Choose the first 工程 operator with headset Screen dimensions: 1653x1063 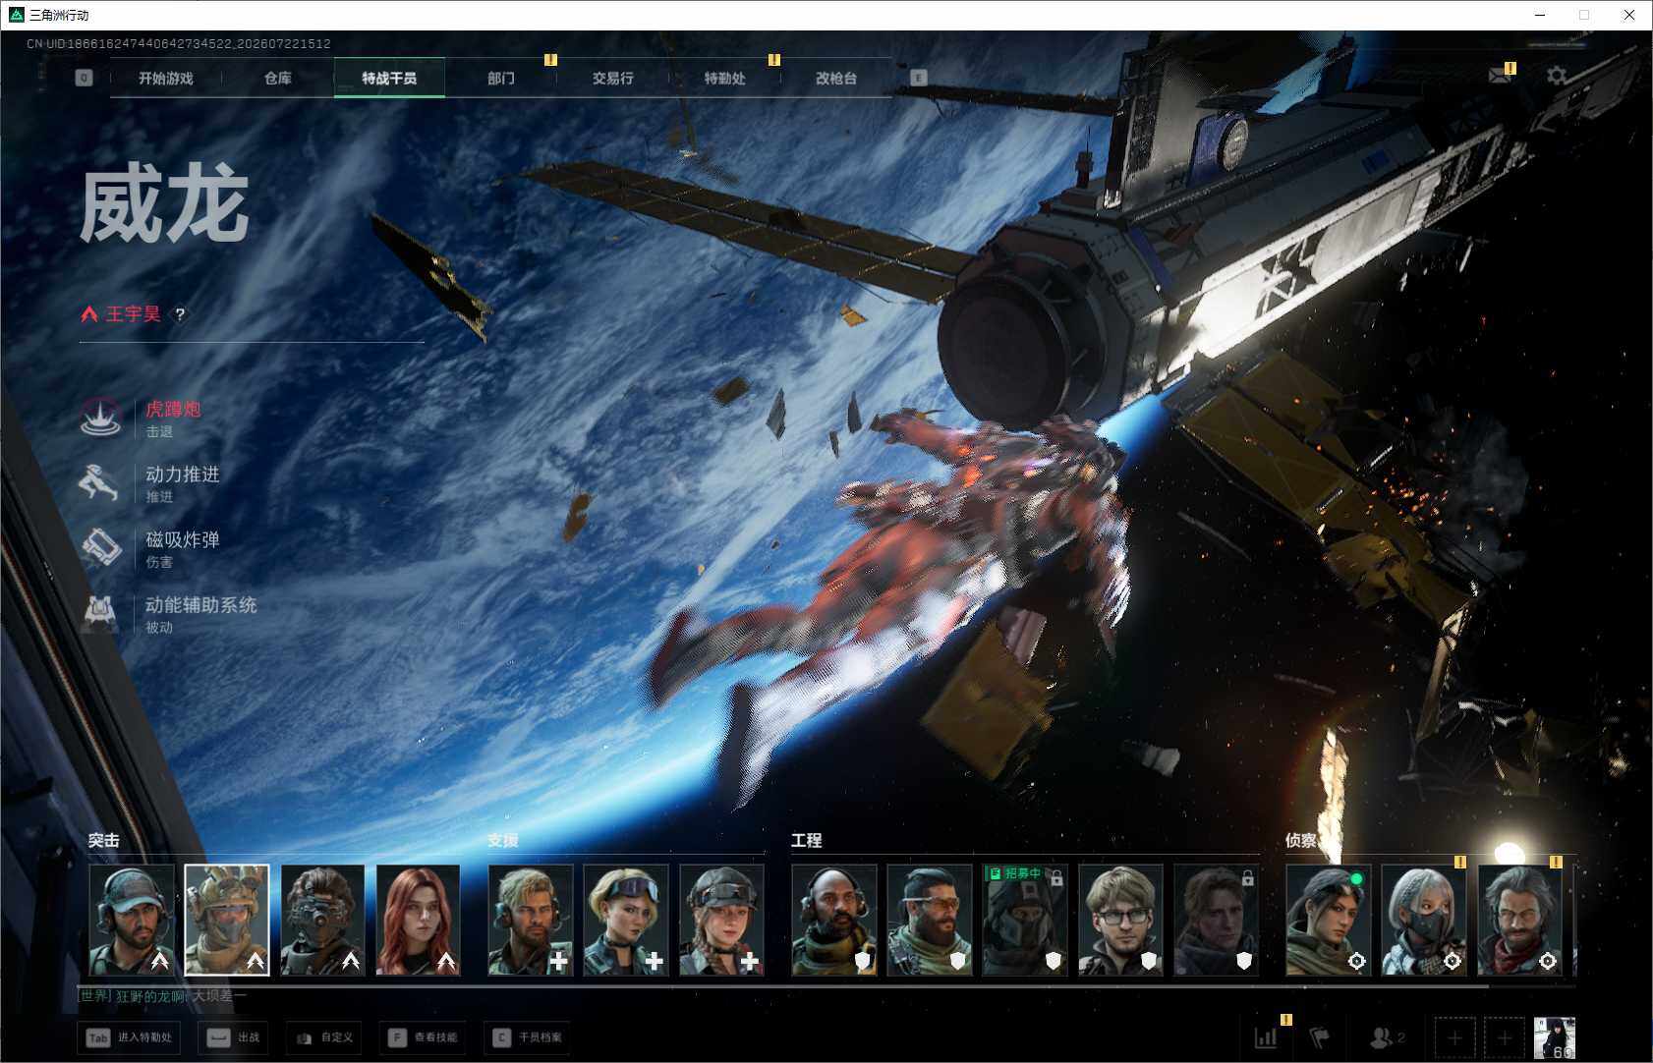point(834,921)
